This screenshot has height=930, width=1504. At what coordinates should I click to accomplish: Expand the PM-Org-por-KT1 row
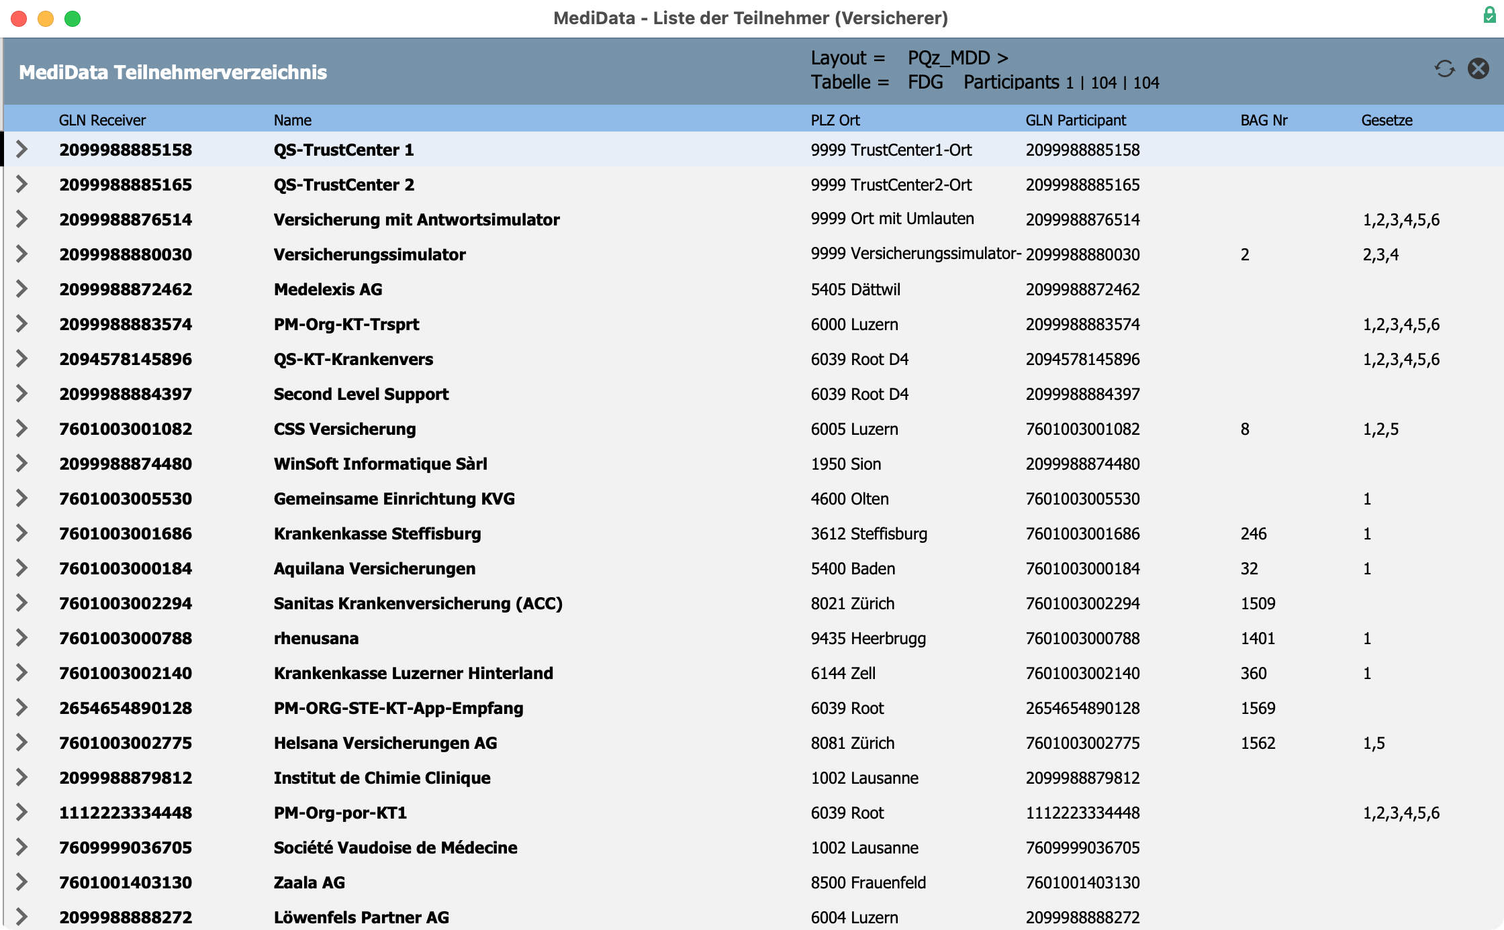(21, 812)
